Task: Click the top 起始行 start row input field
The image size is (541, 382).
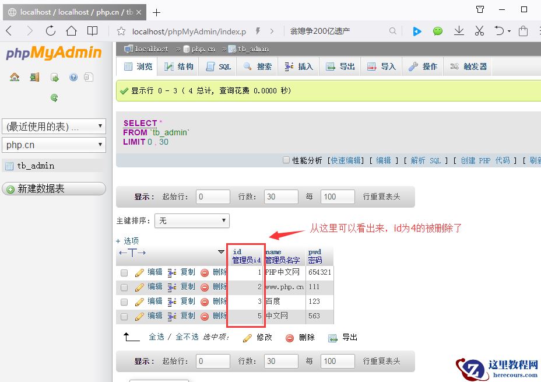Action: pos(213,197)
